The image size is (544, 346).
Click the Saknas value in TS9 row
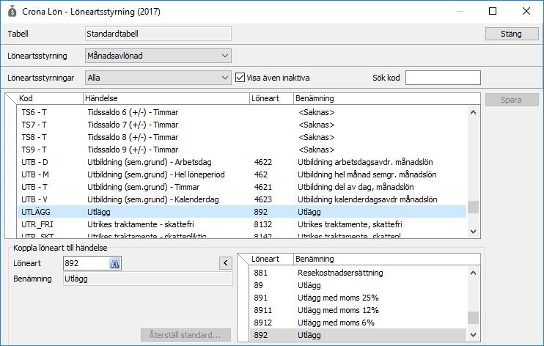tap(317, 150)
